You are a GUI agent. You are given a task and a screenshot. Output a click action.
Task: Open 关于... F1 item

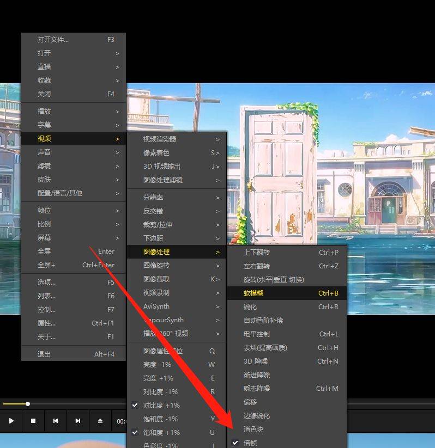pyautogui.click(x=74, y=337)
